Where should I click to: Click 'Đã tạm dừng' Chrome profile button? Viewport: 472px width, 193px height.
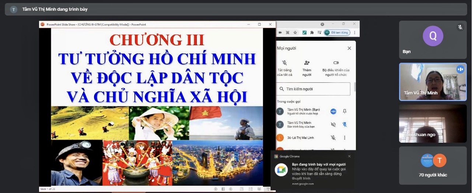(337, 33)
